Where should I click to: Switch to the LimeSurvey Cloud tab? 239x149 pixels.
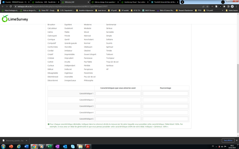tap(134, 2)
